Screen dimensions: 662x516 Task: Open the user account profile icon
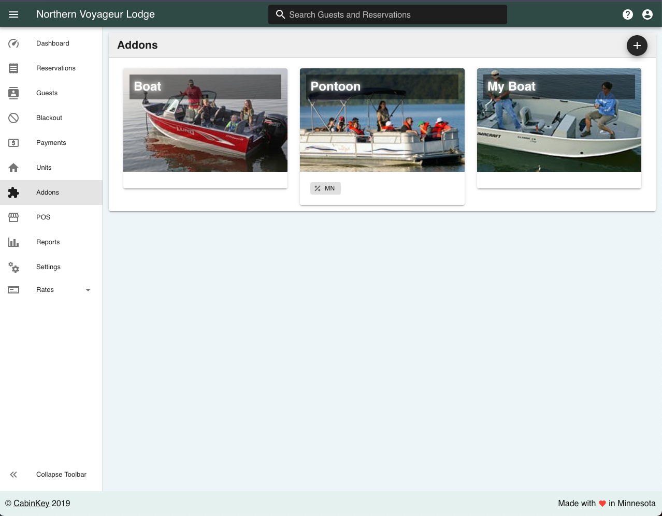(x=647, y=14)
